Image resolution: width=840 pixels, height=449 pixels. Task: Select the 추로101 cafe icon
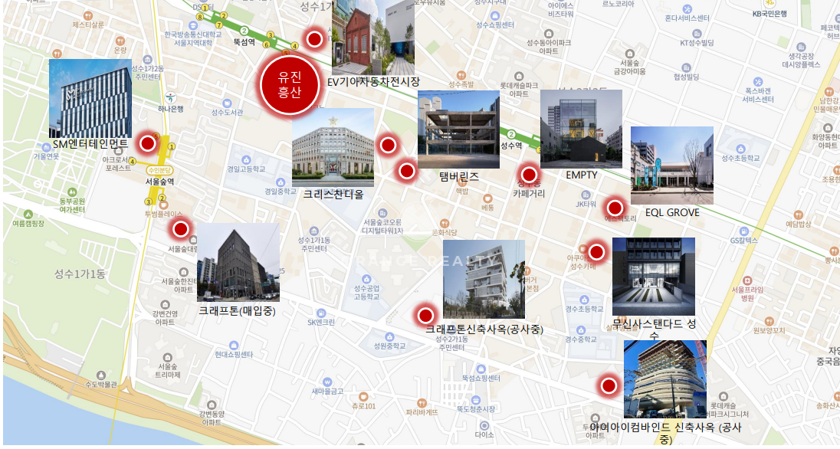point(363,397)
